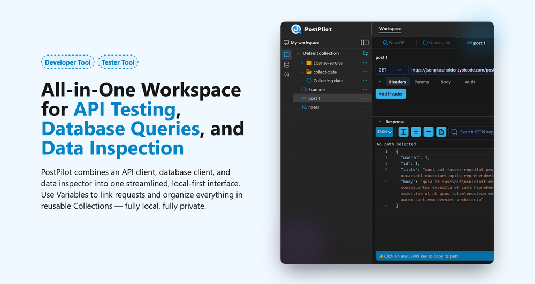This screenshot has height=284, width=535.
Task: Click the "body" JSON key
Action: click(x=408, y=182)
